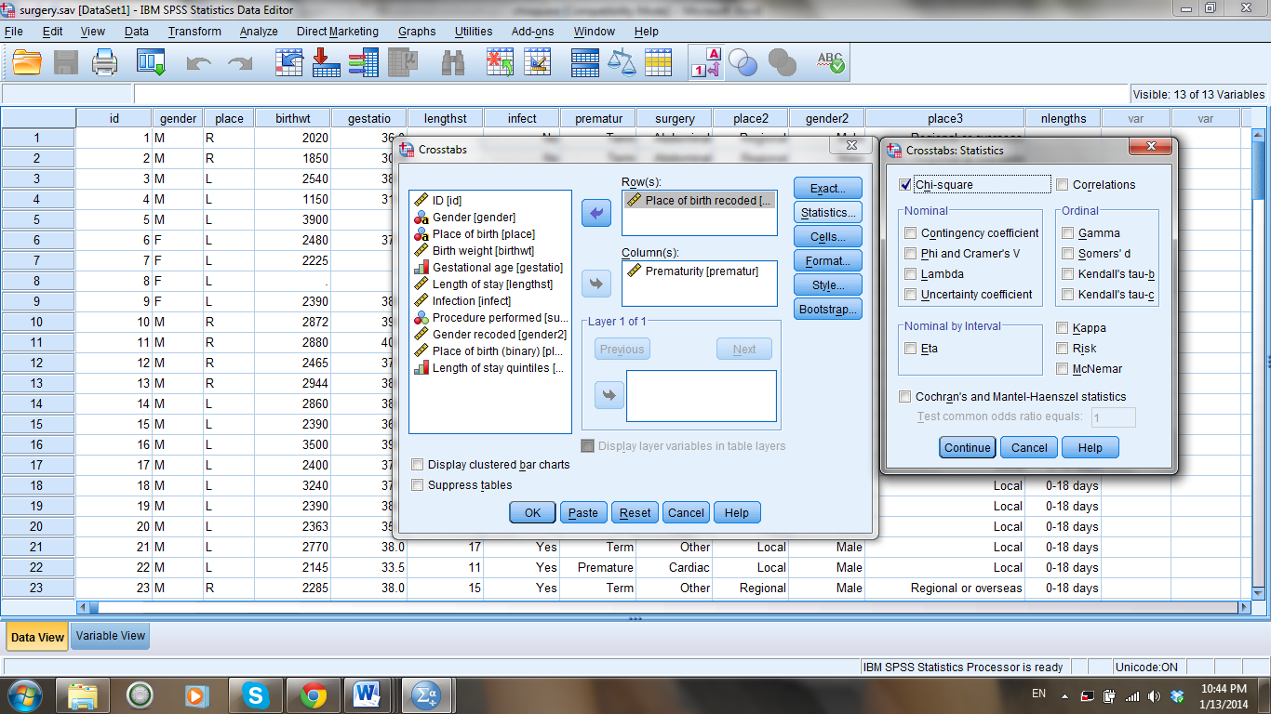Screen dimensions: 1271x714
Task: Open Microsoft Word from the taskbar
Action: point(367,694)
